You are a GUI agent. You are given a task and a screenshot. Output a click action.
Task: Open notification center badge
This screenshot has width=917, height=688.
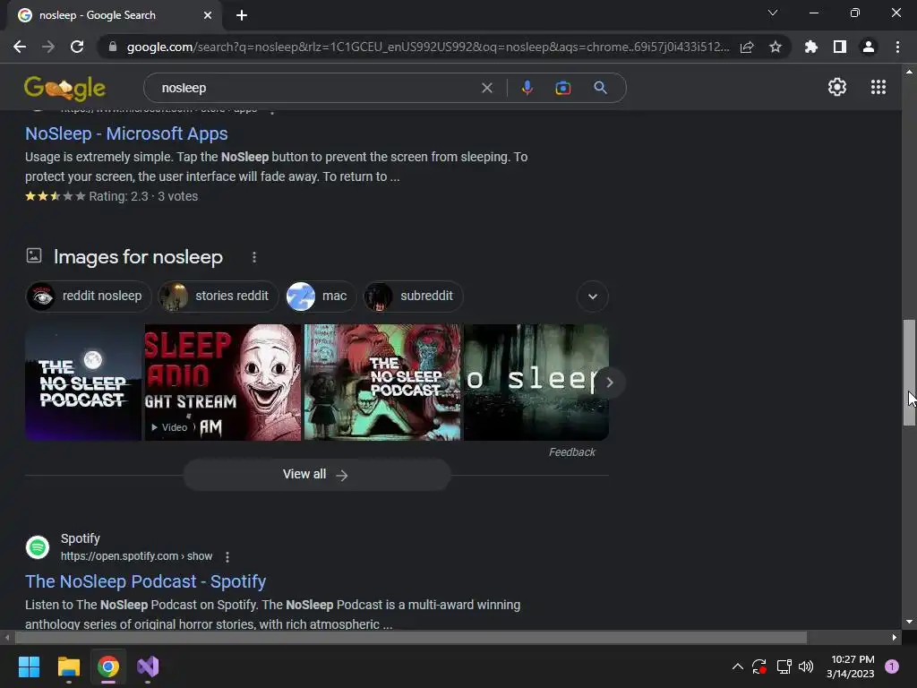pyautogui.click(x=892, y=666)
